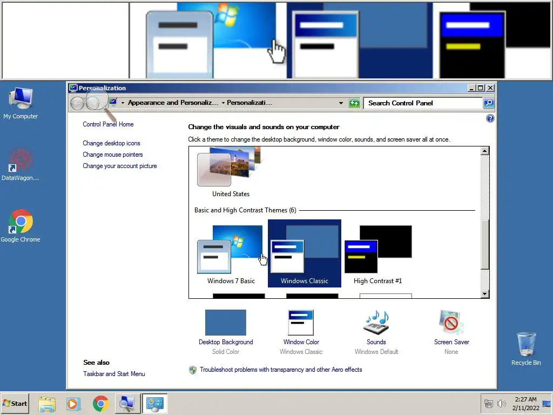The width and height of the screenshot is (553, 415).
Task: Click the green Refresh button
Action: pyautogui.click(x=354, y=103)
